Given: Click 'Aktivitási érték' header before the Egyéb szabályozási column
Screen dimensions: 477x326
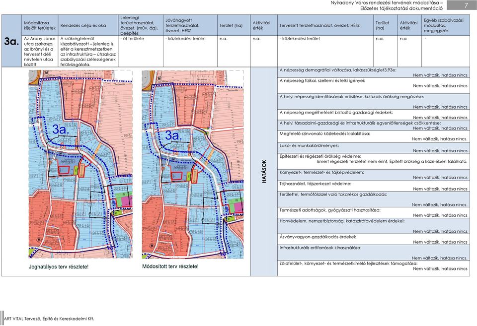Looking at the screenshot, I should (x=409, y=25).
